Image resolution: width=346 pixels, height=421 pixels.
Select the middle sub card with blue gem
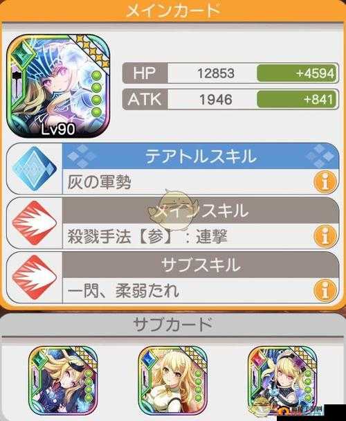pyautogui.click(x=173, y=380)
